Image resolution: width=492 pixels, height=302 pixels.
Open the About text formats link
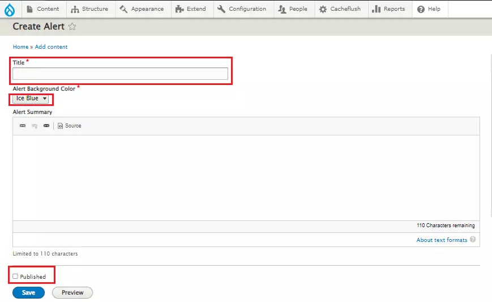[x=442, y=240]
